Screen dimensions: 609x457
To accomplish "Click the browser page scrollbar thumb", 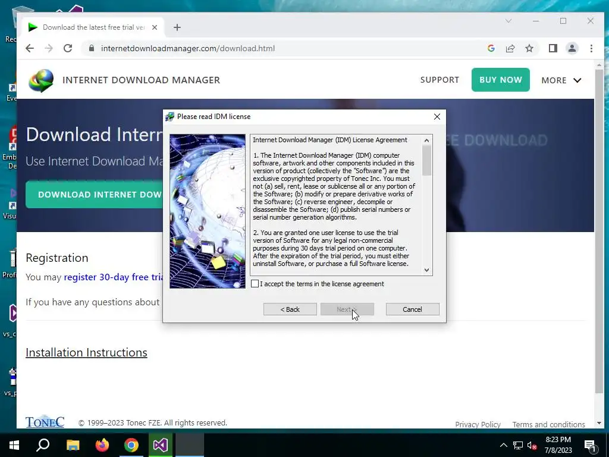I will (599, 231).
